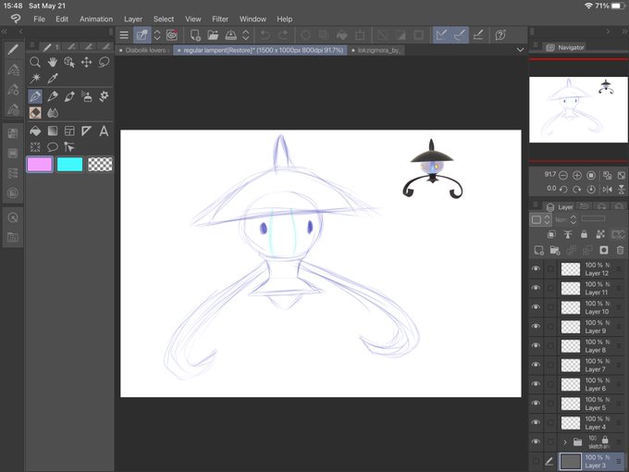The height and width of the screenshot is (472, 629).
Task: Select the transparent color swatch
Action: point(100,164)
